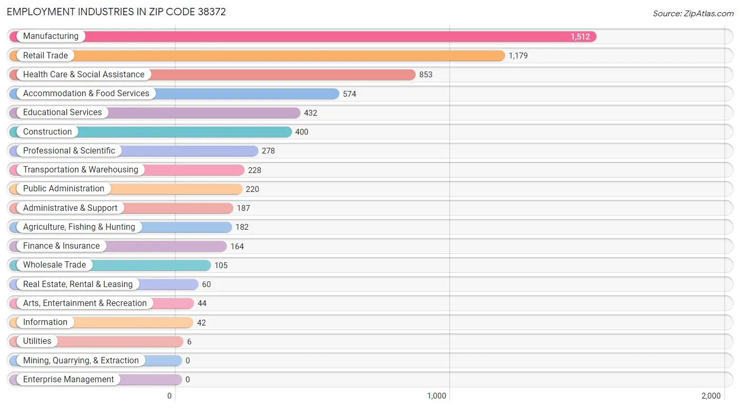Image resolution: width=740 pixels, height=408 pixels.
Task: Select the Finance & Insurance label
Action: (x=61, y=246)
